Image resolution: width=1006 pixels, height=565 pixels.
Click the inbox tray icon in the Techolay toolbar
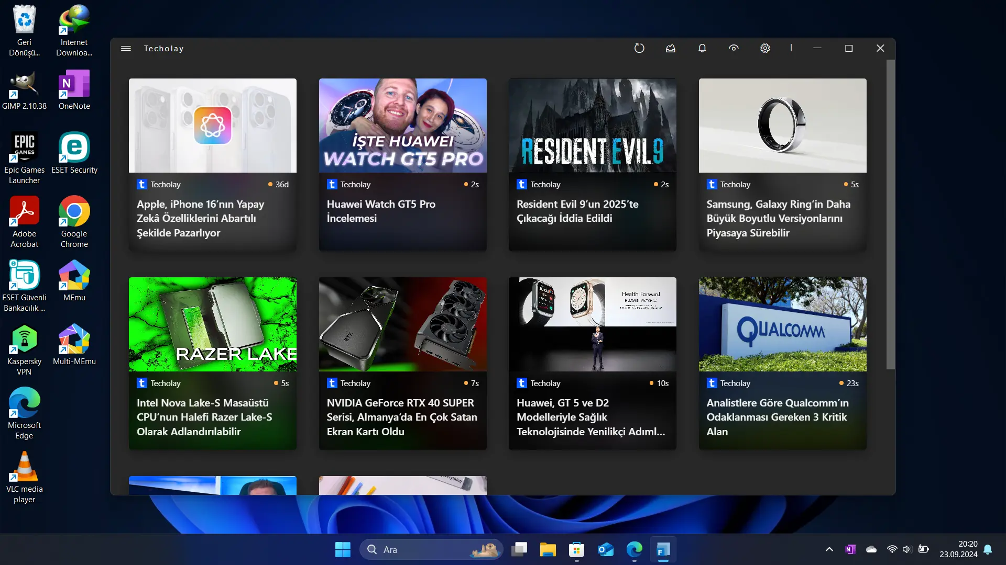pyautogui.click(x=671, y=48)
